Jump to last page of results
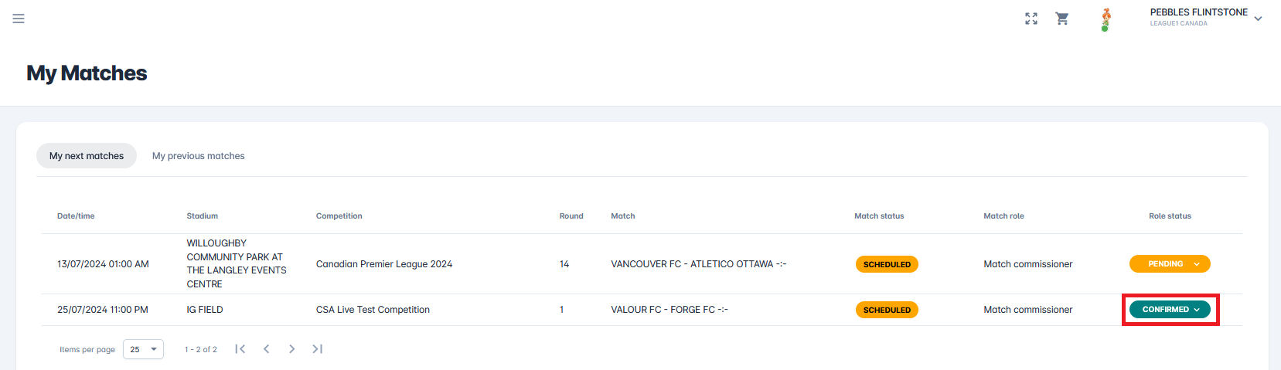 (317, 349)
